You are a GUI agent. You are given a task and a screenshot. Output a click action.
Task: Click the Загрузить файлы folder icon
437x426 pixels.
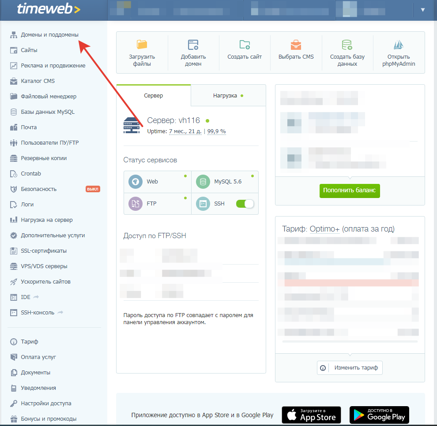[x=142, y=44]
